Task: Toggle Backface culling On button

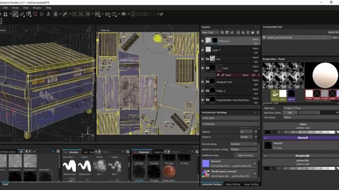Action: pyautogui.click(x=290, y=112)
